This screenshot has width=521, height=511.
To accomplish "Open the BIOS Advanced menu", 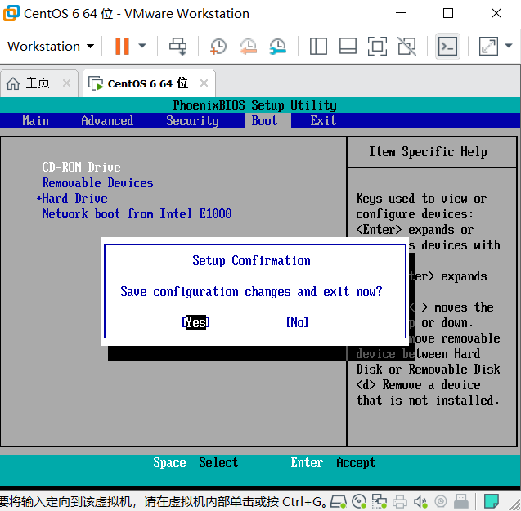I will pyautogui.click(x=107, y=120).
